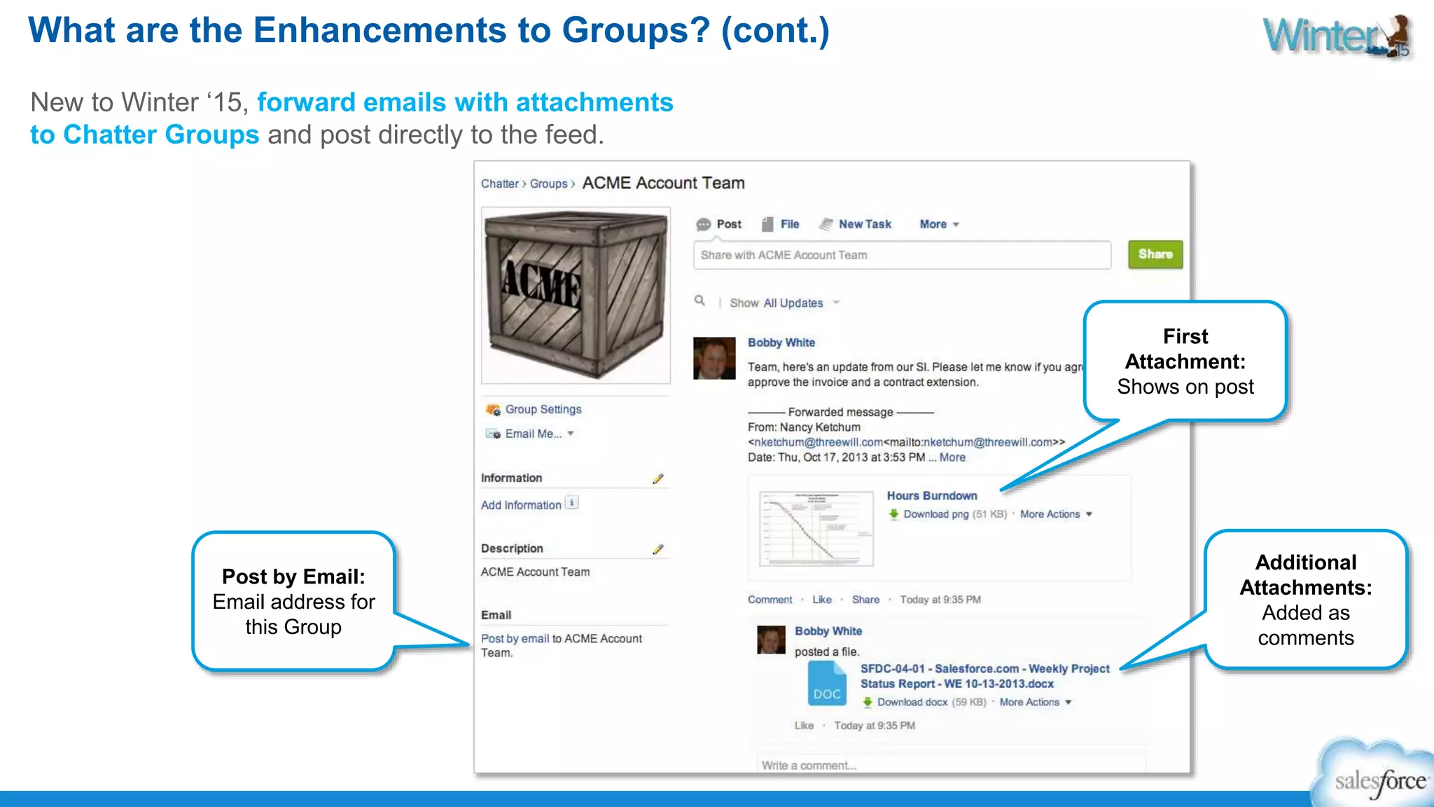Screen dimensions: 1434x807
Task: Open the Group Settings link
Action: click(543, 409)
